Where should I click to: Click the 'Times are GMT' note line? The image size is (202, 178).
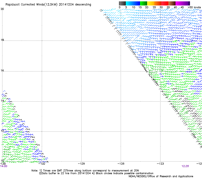(85, 171)
